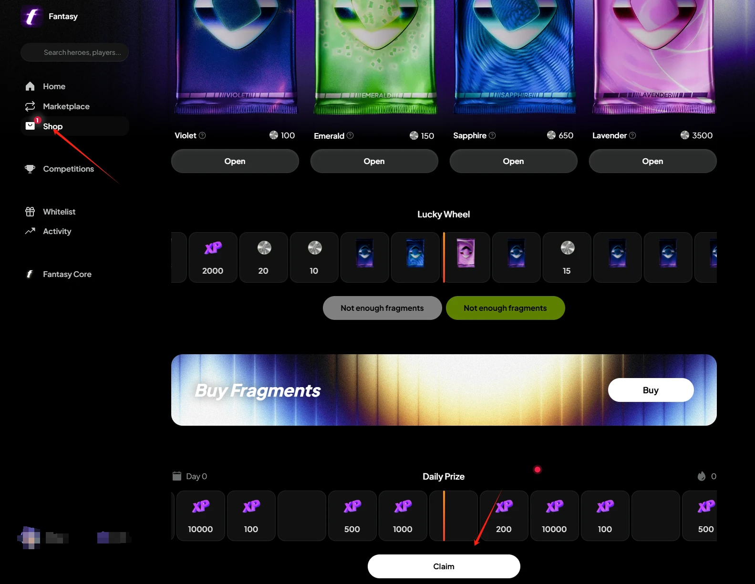Click the Search heroes, players field
Viewport: 755px width, 584px height.
(x=75, y=52)
